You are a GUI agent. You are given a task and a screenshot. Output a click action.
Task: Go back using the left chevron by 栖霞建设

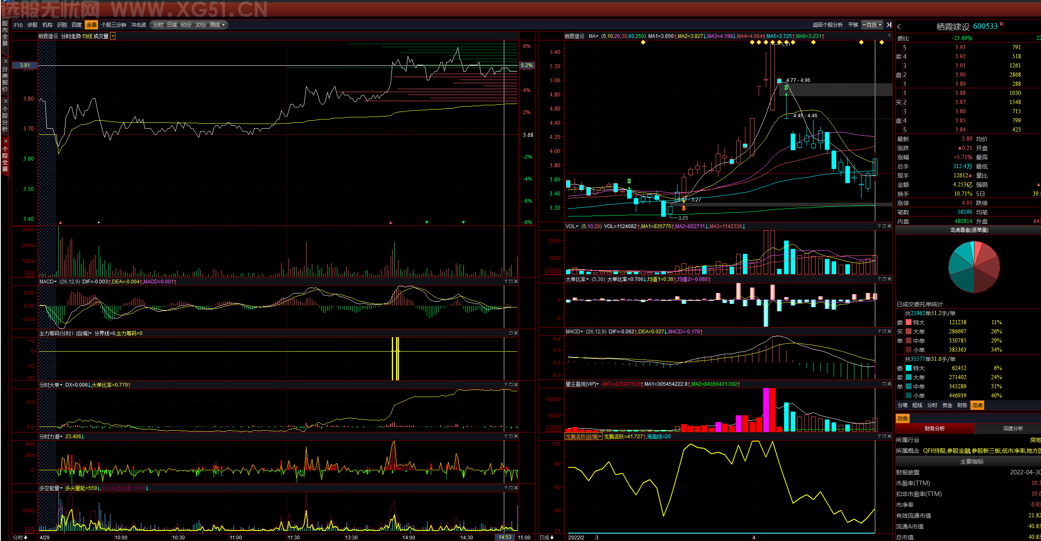(x=899, y=27)
